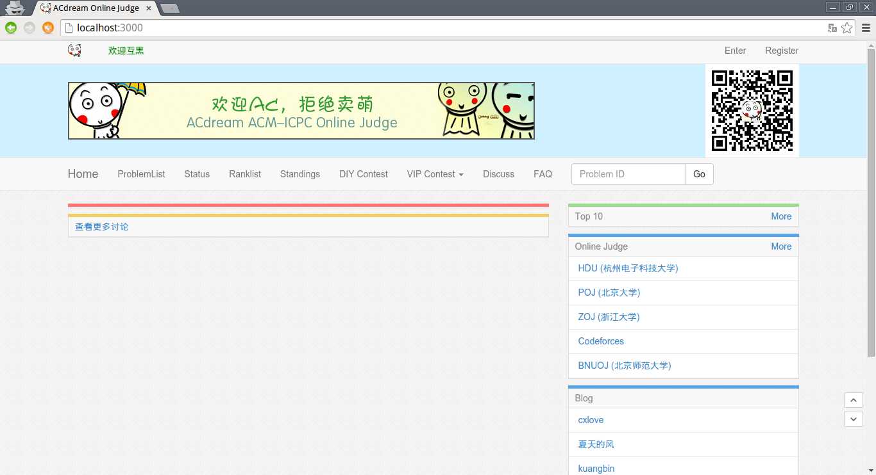876x475 pixels.
Task: Click the scroll-to-top arrow button
Action: [853, 400]
